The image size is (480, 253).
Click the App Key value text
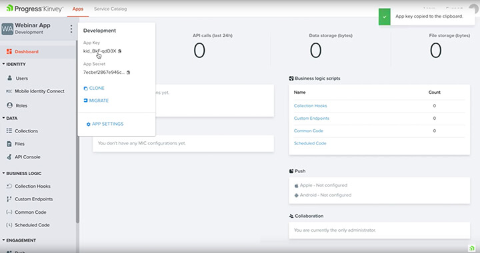(99, 51)
